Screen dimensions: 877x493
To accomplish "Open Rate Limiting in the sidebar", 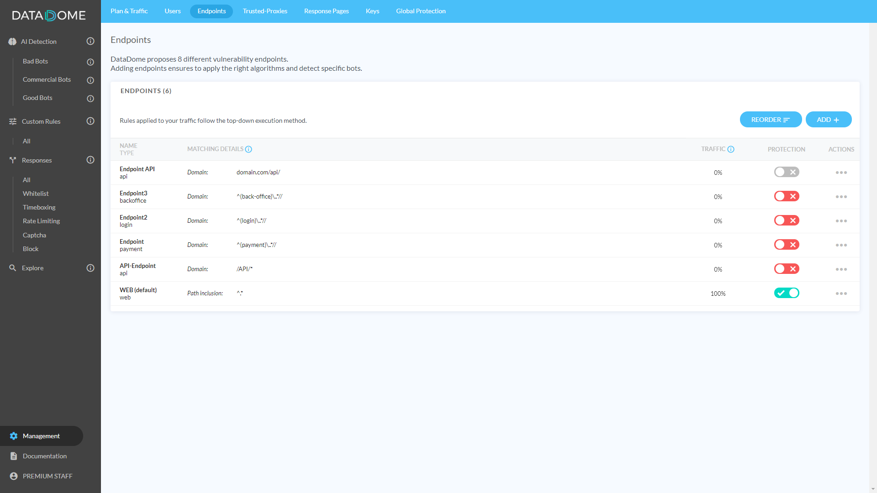I will pos(41,221).
